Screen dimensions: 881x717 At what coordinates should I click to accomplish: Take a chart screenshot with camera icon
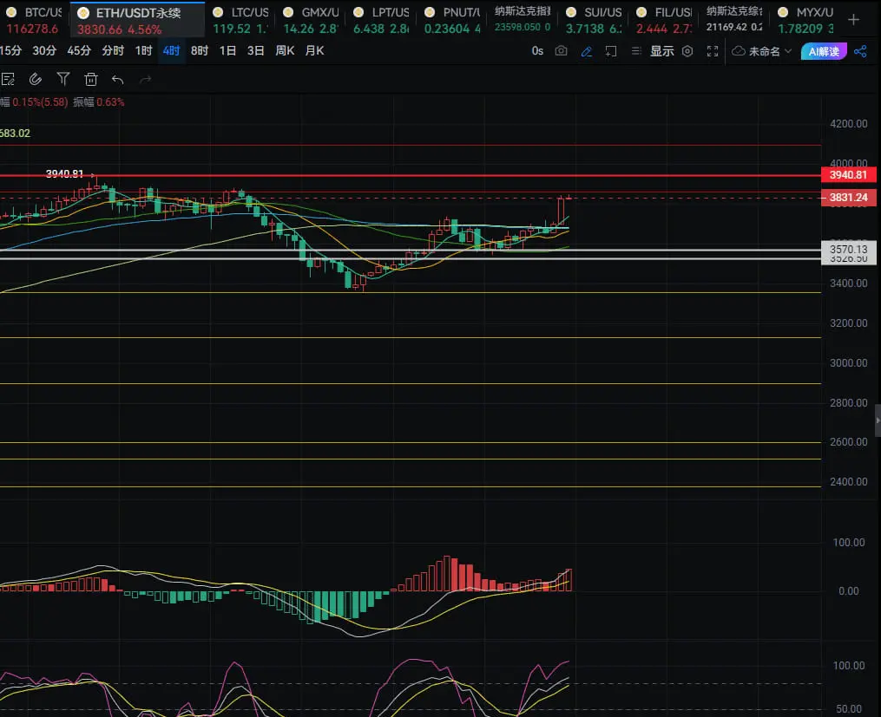pos(561,51)
